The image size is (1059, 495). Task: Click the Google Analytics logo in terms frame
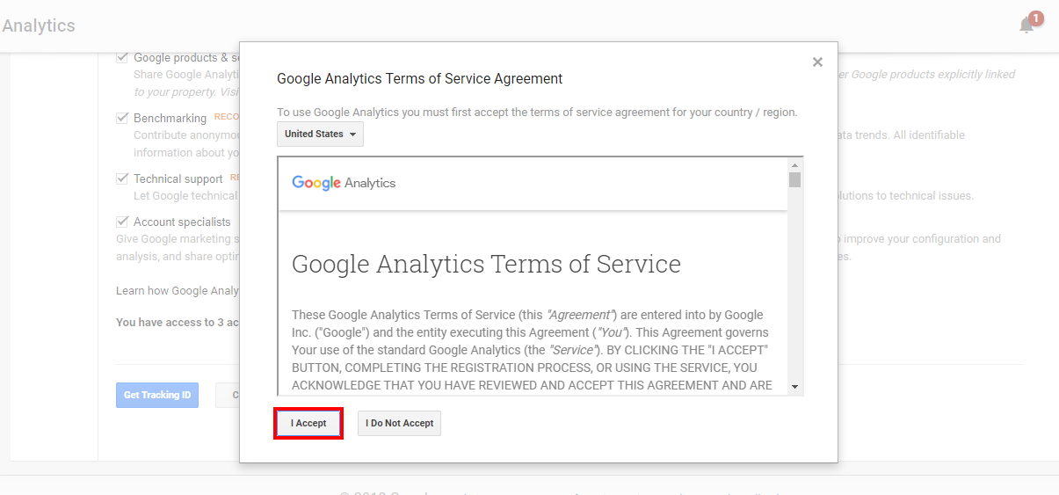pyautogui.click(x=344, y=183)
